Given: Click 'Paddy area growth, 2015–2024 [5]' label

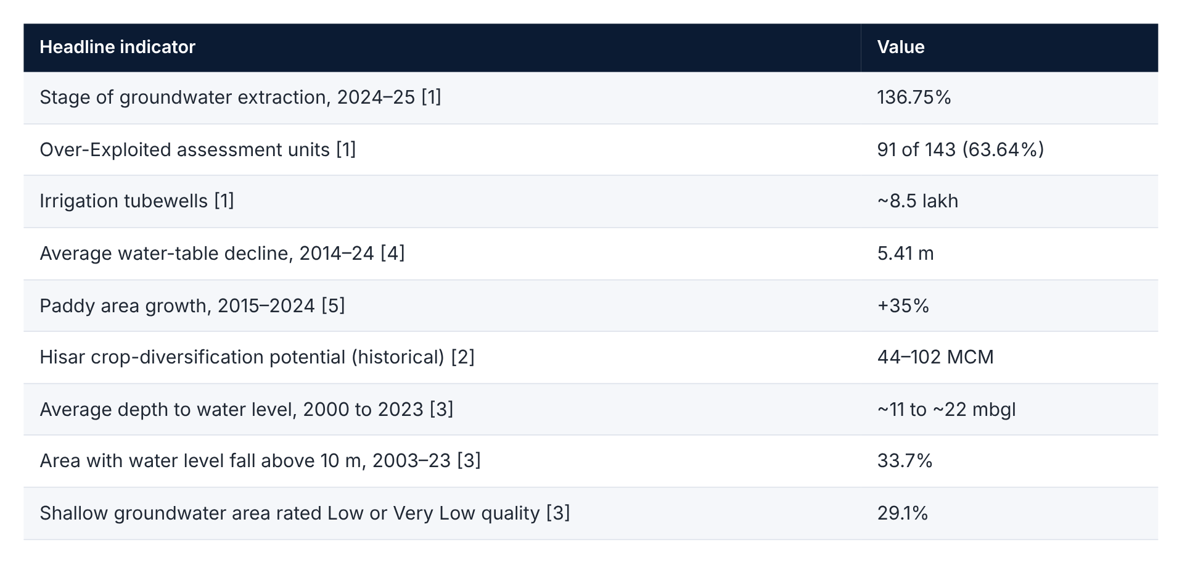Looking at the screenshot, I should (192, 305).
